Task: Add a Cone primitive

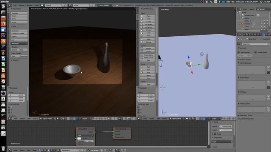Action: [147, 33]
